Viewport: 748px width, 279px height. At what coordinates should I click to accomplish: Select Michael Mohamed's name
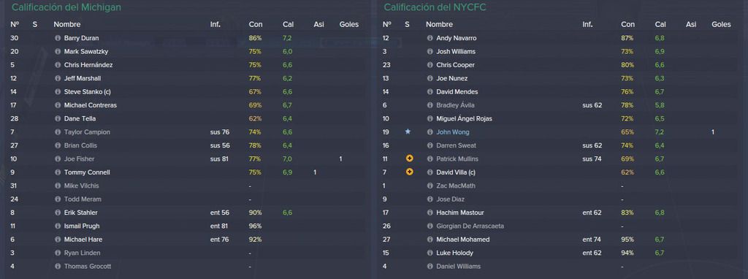pos(462,240)
